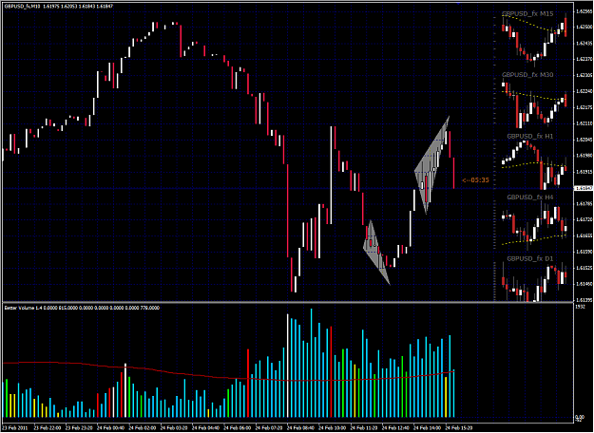This screenshot has height=433, width=594.
Task: Select the lower gray triangle pattern shape
Action: [375, 252]
